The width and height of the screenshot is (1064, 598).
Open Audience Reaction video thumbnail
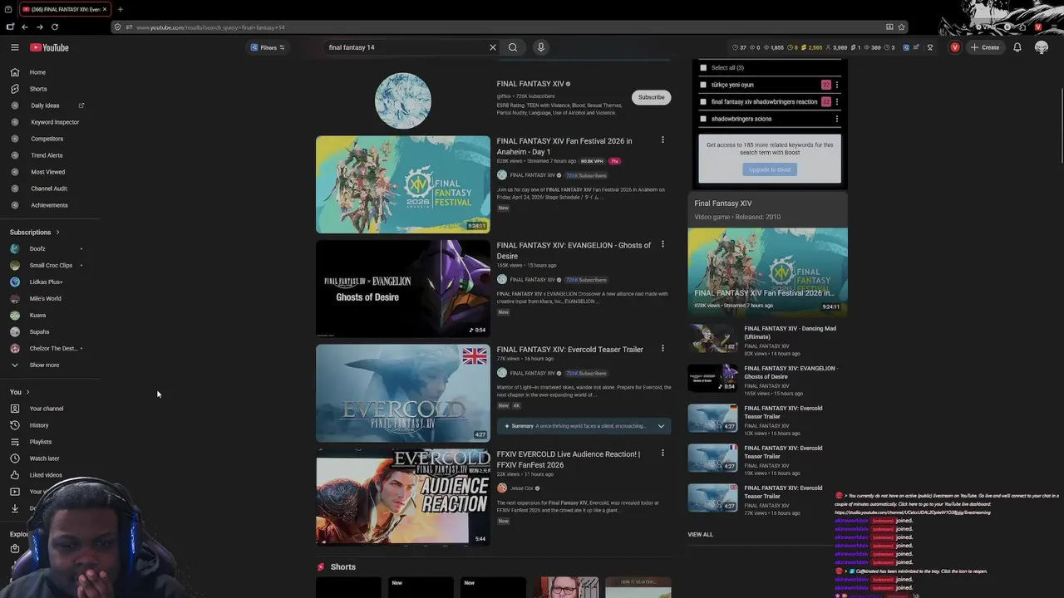(403, 497)
